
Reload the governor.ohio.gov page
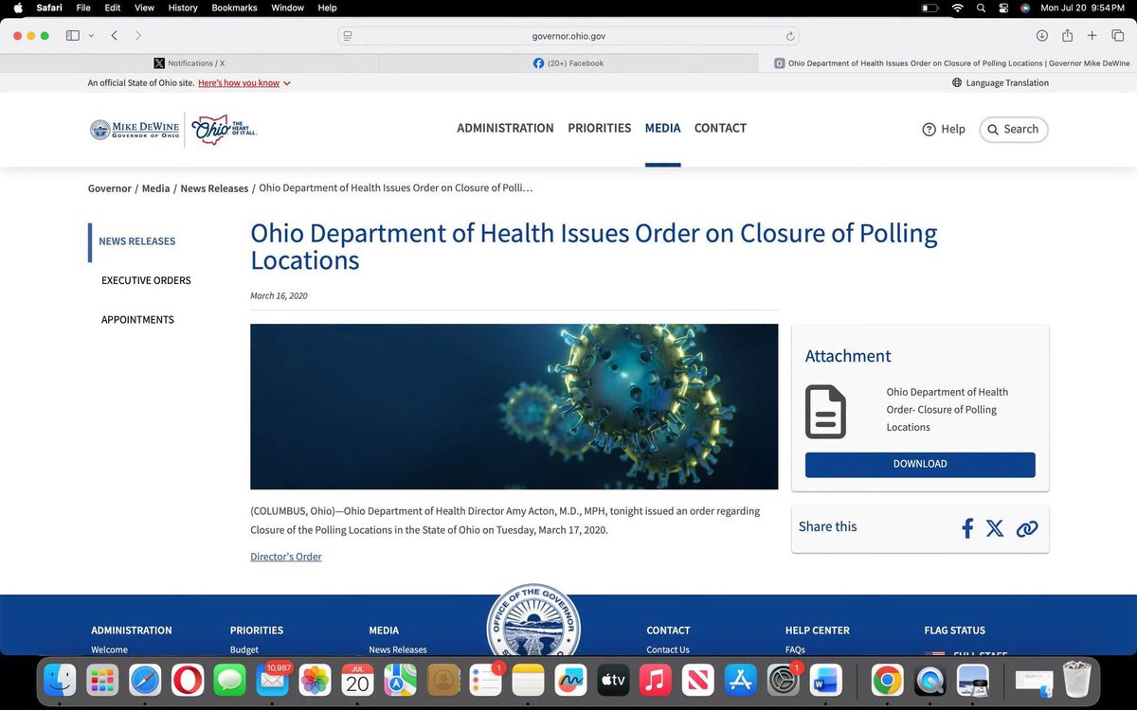click(789, 36)
